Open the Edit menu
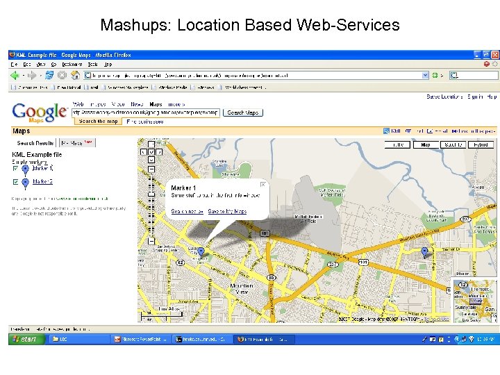 point(27,64)
